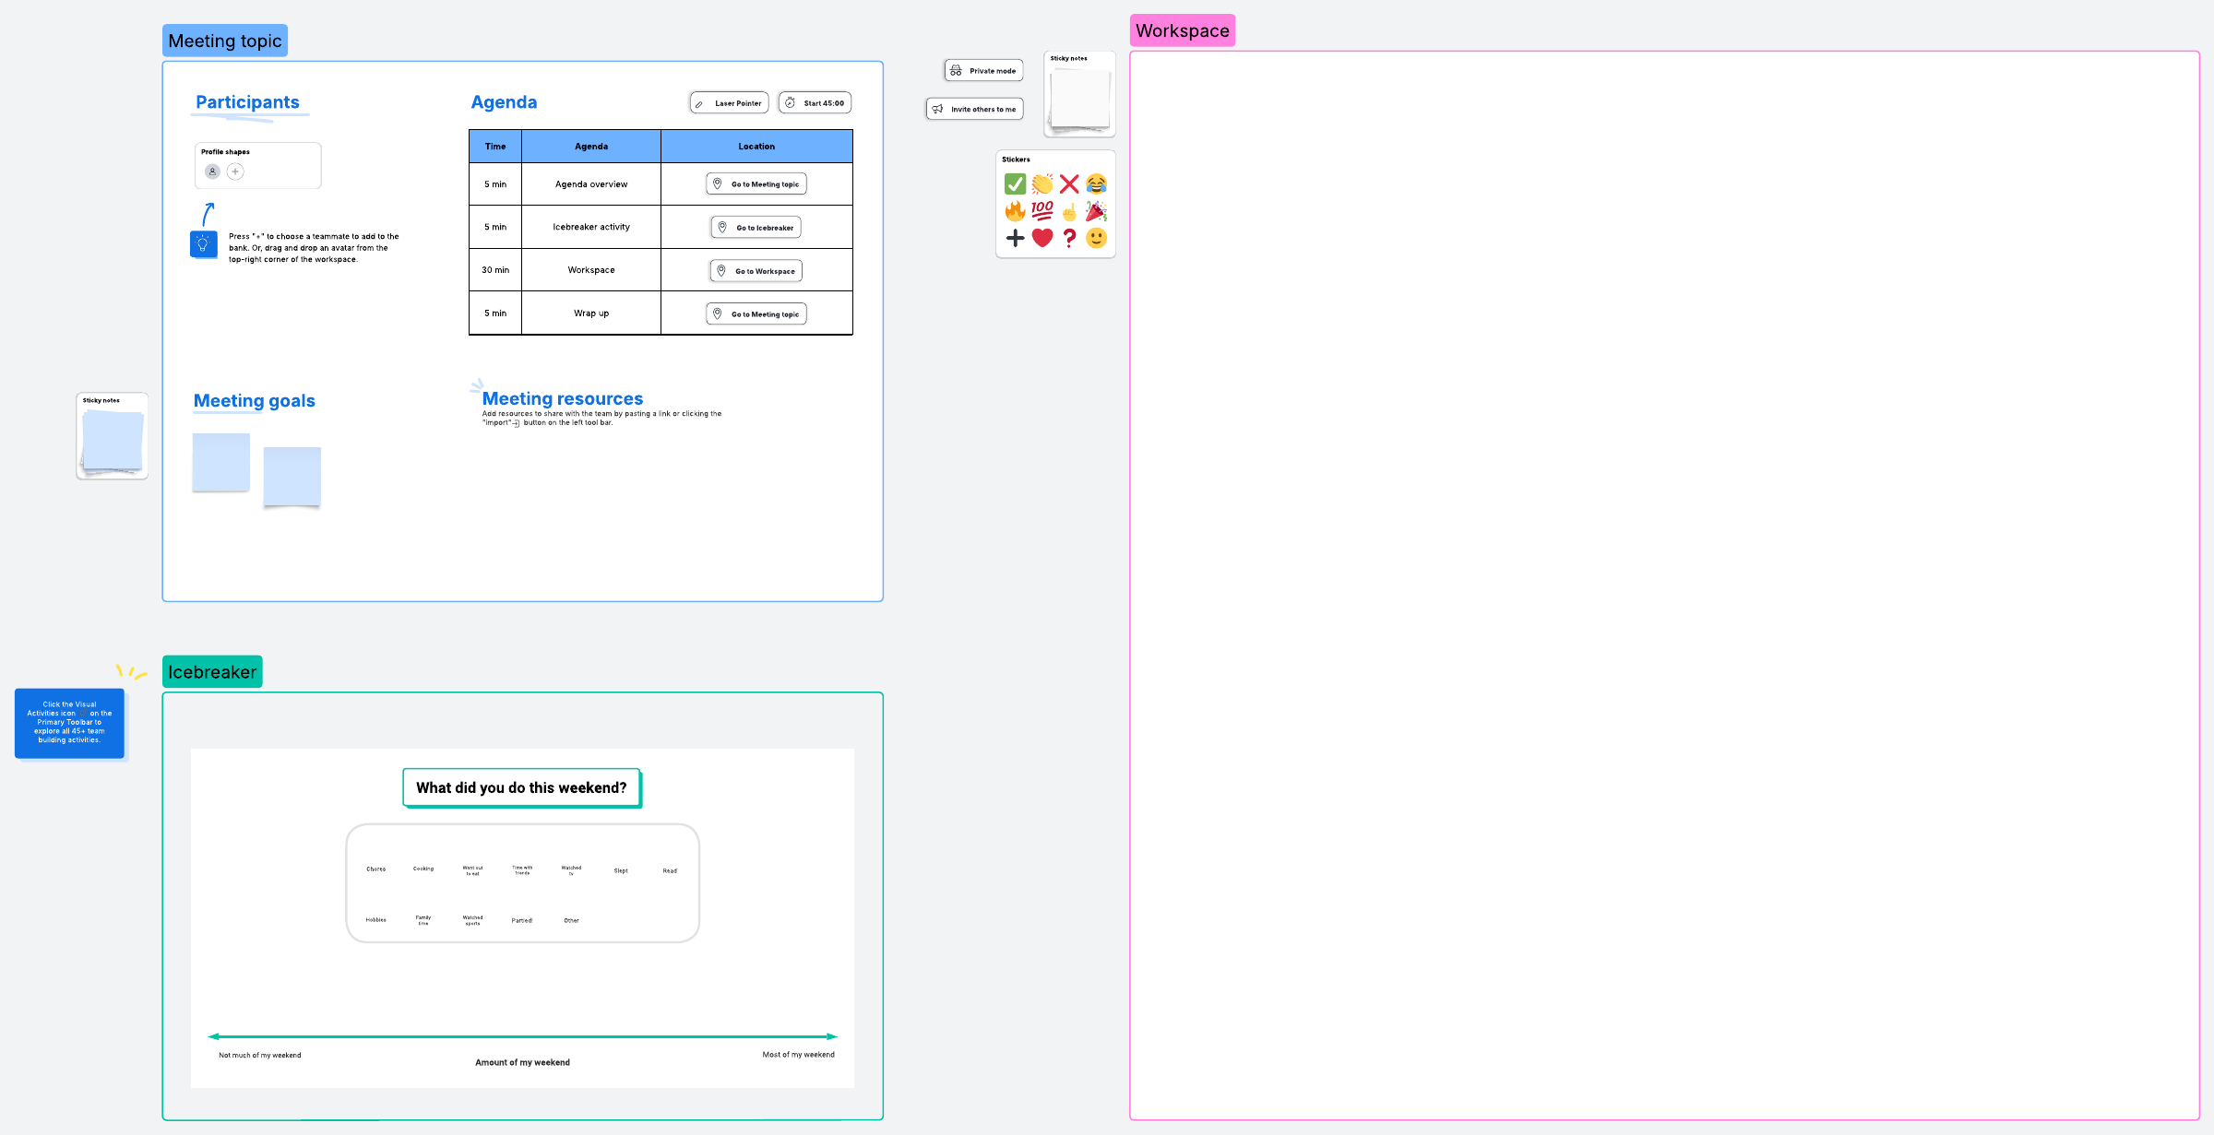The width and height of the screenshot is (2214, 1135).
Task: Pick the red X sticker
Action: tap(1069, 184)
